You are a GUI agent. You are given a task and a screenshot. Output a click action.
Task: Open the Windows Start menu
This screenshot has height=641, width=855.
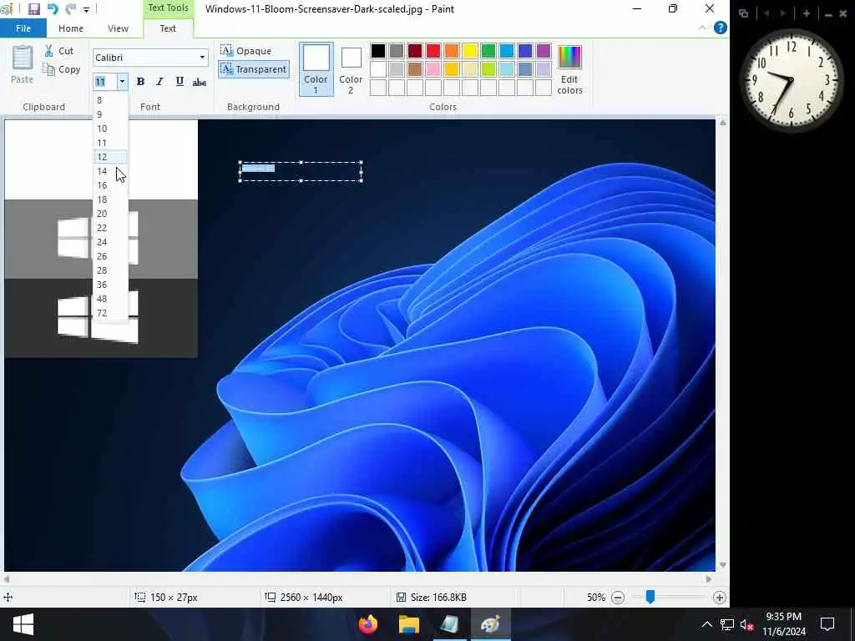tap(23, 624)
